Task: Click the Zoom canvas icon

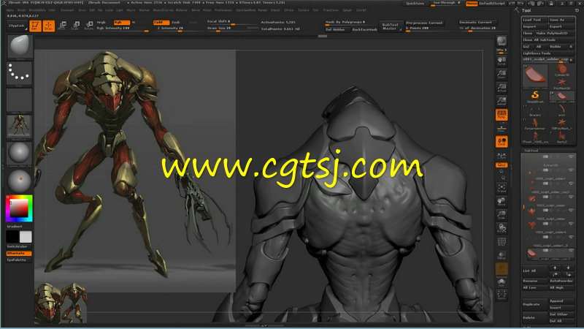Action: 502,75
